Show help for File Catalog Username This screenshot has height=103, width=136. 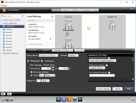[x=109, y=73]
